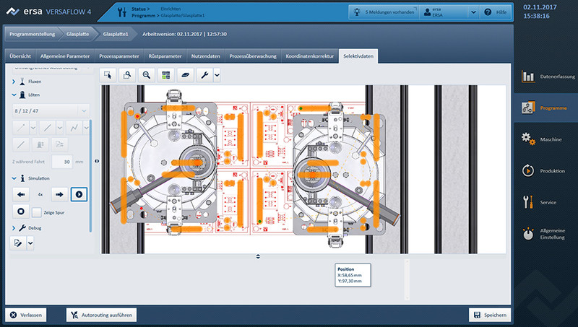Select the pointer selection tool
This screenshot has height=327, width=578.
click(108, 74)
